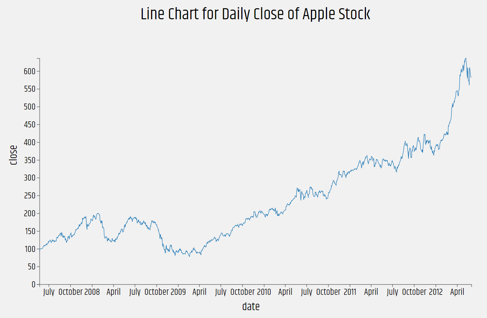Viewport: 487px width, 318px height.
Task: Select the 150 y-axis tick label
Action: [x=30, y=231]
